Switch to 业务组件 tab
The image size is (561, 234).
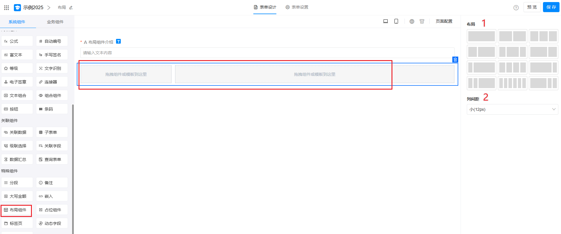coord(55,22)
